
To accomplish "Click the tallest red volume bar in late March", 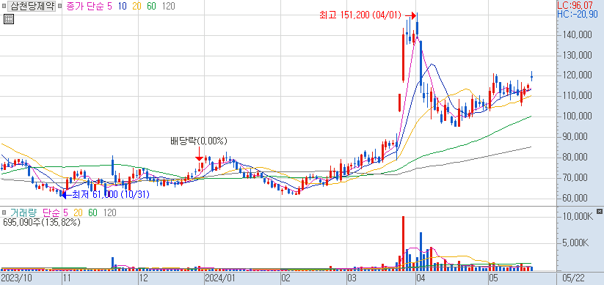I will [403, 244].
